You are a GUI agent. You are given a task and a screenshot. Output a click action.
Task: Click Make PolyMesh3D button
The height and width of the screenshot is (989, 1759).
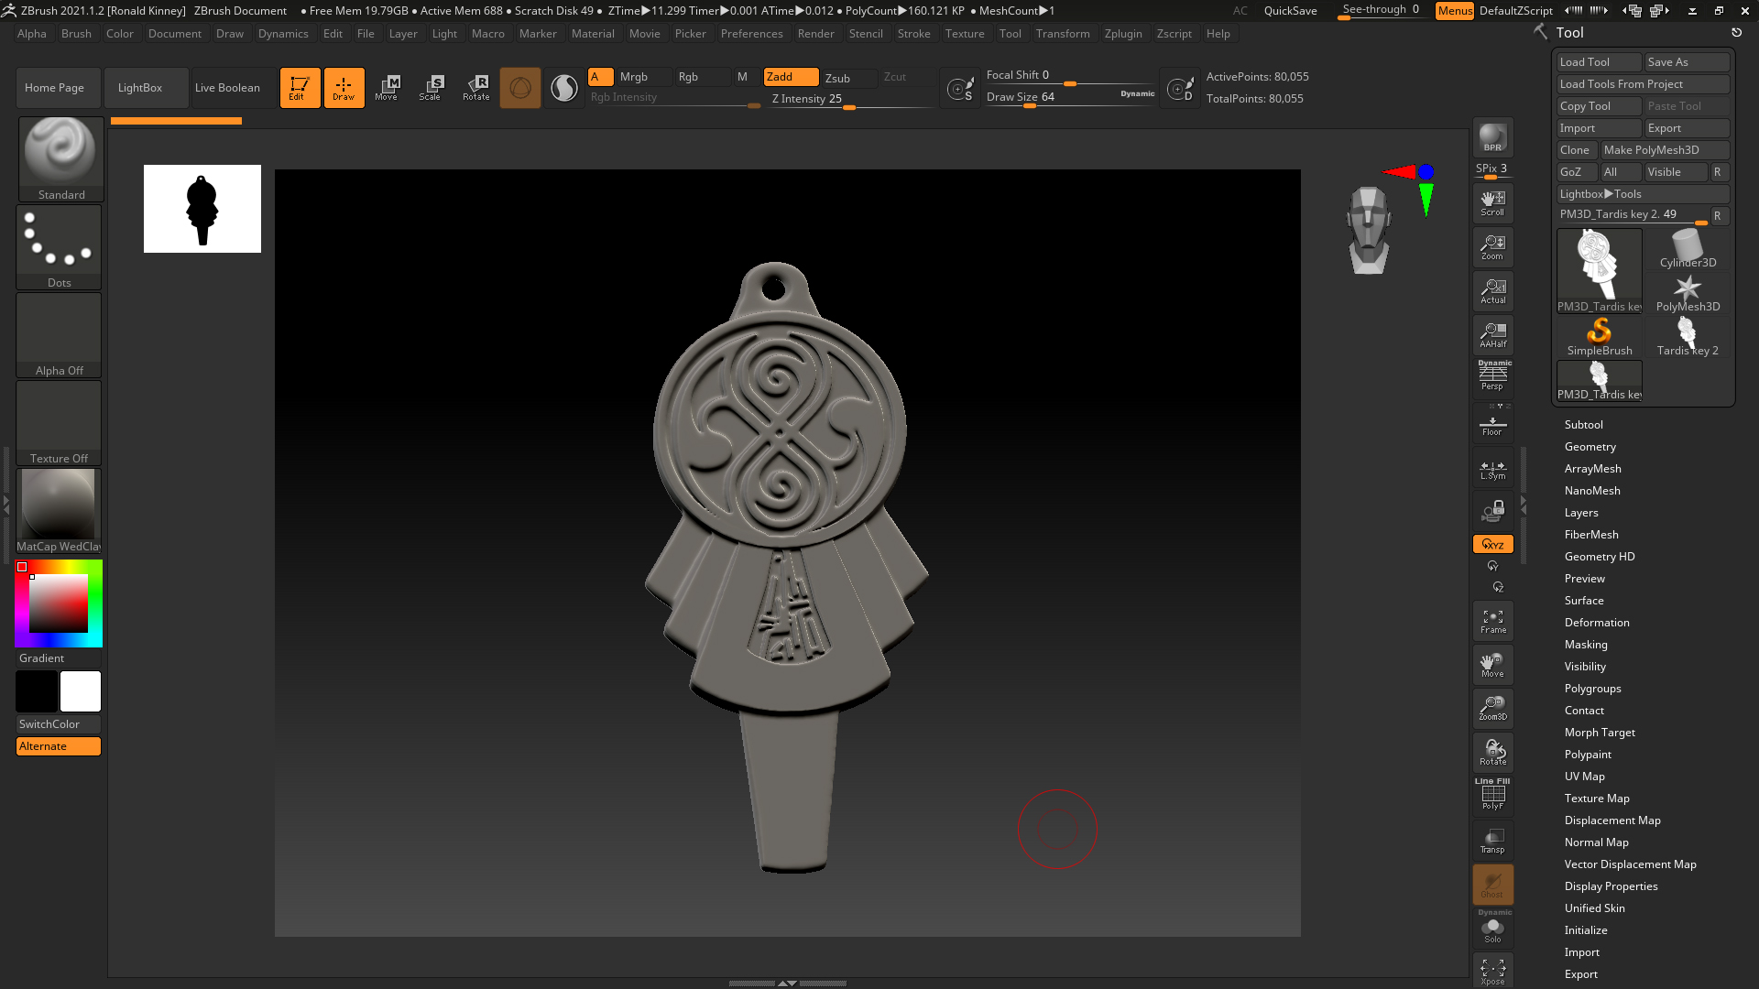click(1665, 150)
